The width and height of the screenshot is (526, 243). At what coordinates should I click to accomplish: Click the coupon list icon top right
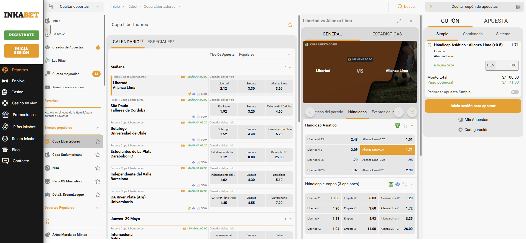point(518,7)
